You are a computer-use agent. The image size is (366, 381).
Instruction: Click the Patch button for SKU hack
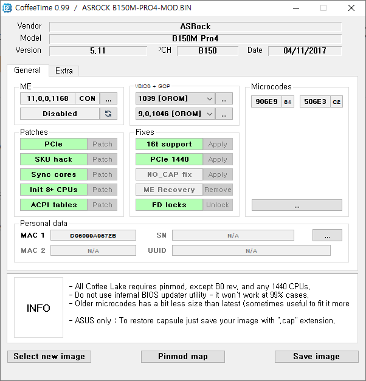click(102, 159)
